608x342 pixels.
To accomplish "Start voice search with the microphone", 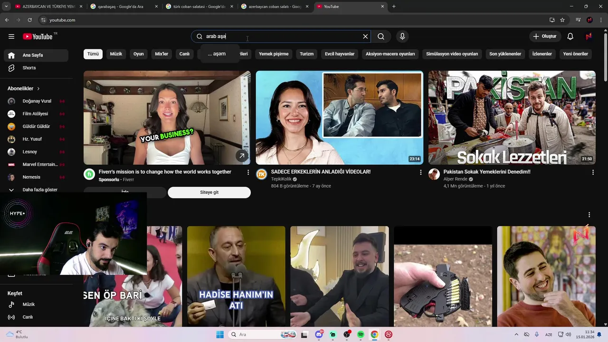I will [x=402, y=37].
